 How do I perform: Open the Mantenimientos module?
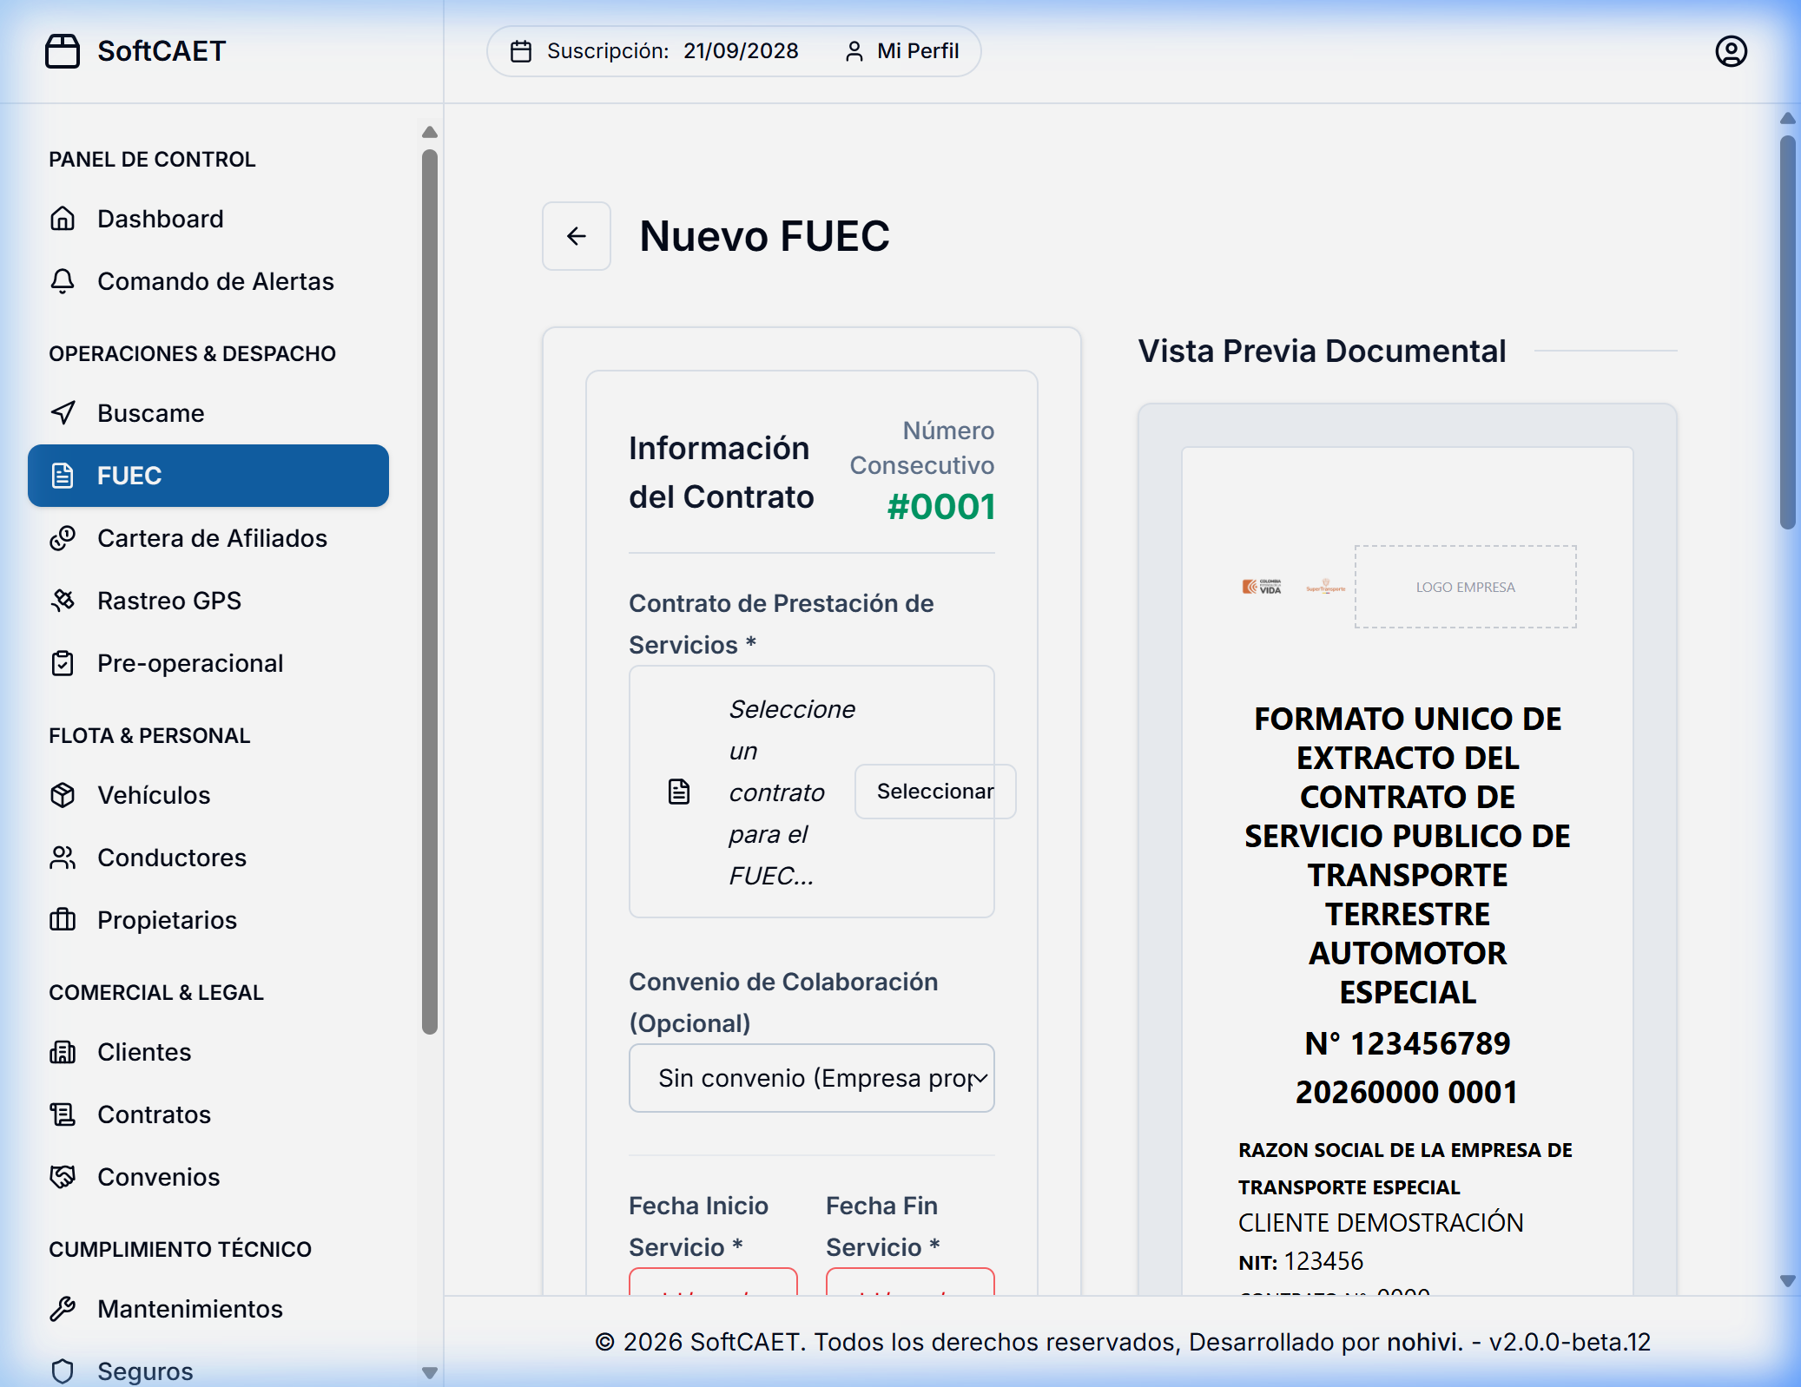tap(189, 1309)
